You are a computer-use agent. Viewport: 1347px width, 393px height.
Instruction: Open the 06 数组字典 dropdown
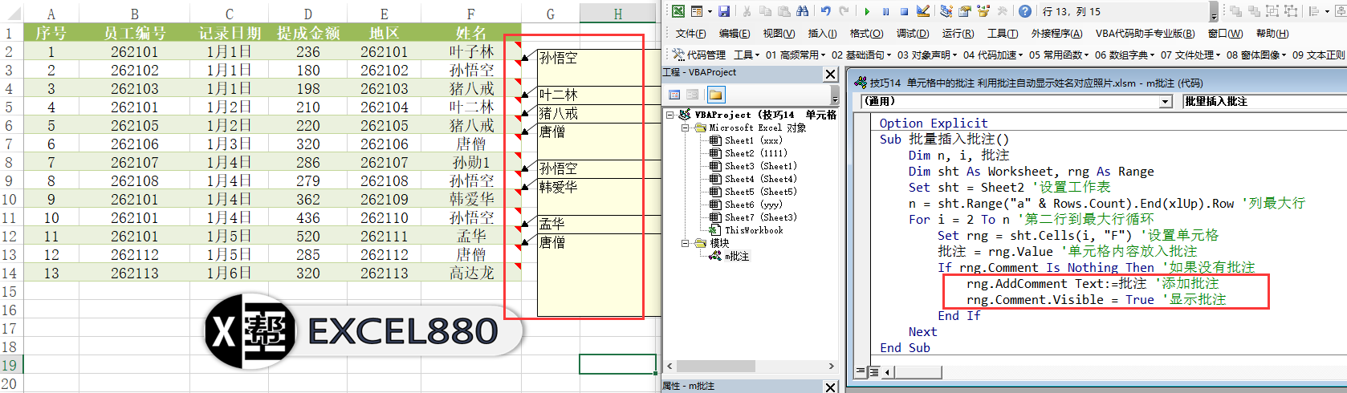[1125, 55]
